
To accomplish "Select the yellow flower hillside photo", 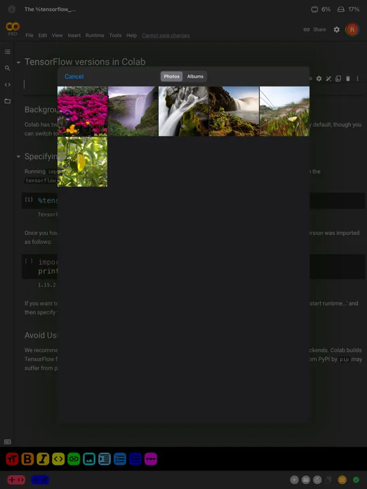I will click(285, 111).
